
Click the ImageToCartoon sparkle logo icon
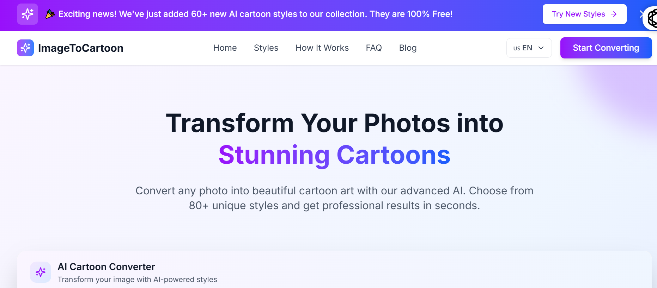coord(25,48)
